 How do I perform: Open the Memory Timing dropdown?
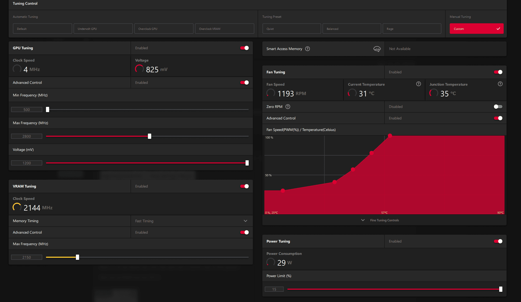click(192, 221)
